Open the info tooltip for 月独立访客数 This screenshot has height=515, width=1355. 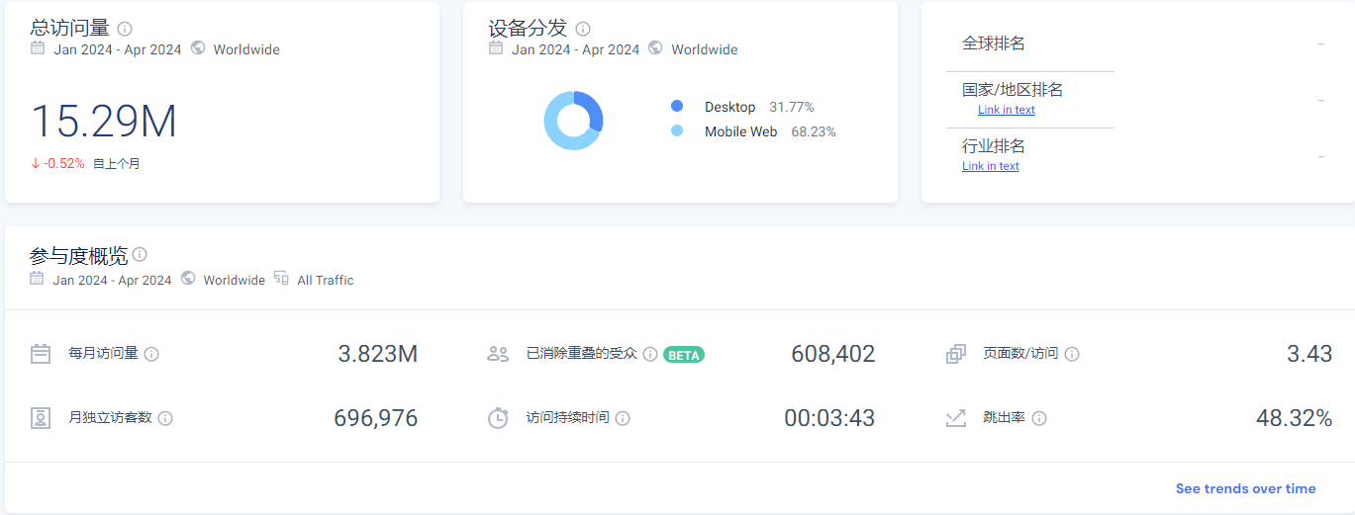click(x=165, y=418)
